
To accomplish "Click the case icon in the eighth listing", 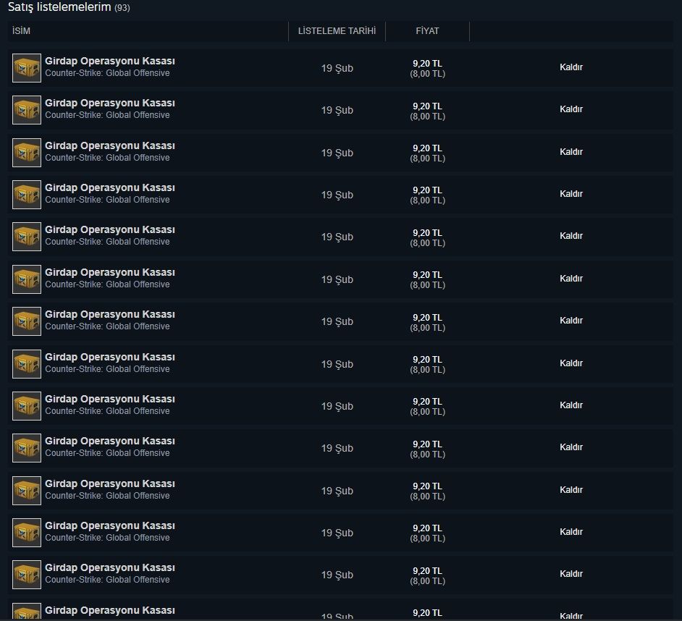I will [27, 364].
